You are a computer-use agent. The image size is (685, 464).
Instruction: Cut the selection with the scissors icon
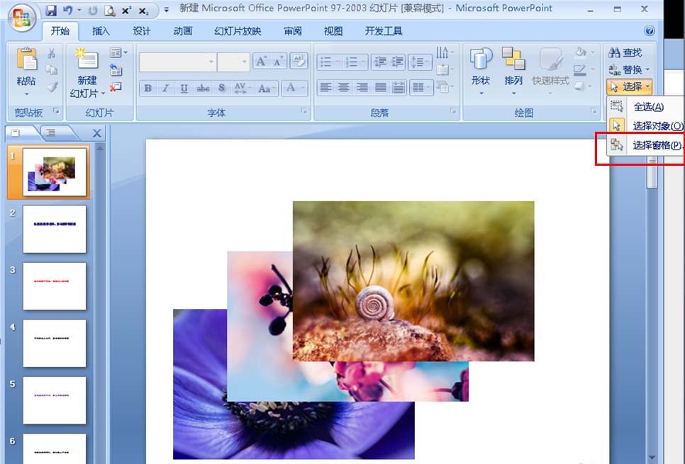click(52, 53)
